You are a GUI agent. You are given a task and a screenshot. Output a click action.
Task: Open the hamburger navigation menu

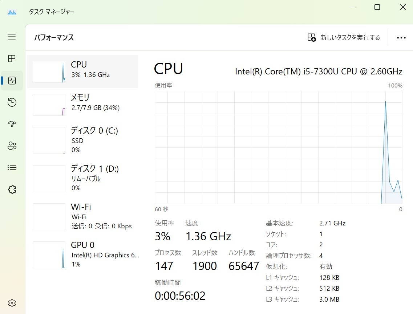point(12,37)
